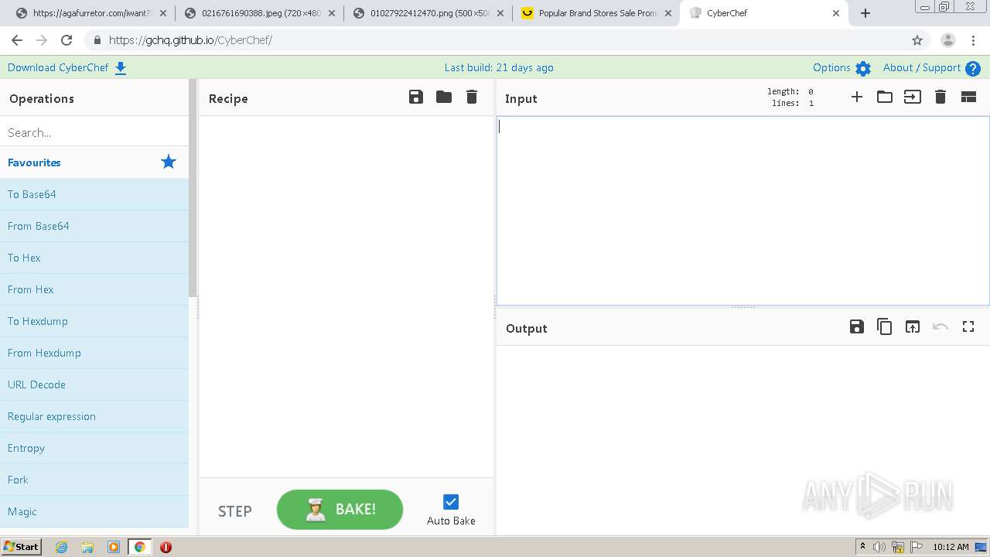Copy raw output to clipboard
This screenshot has height=557, width=990.
point(885,326)
